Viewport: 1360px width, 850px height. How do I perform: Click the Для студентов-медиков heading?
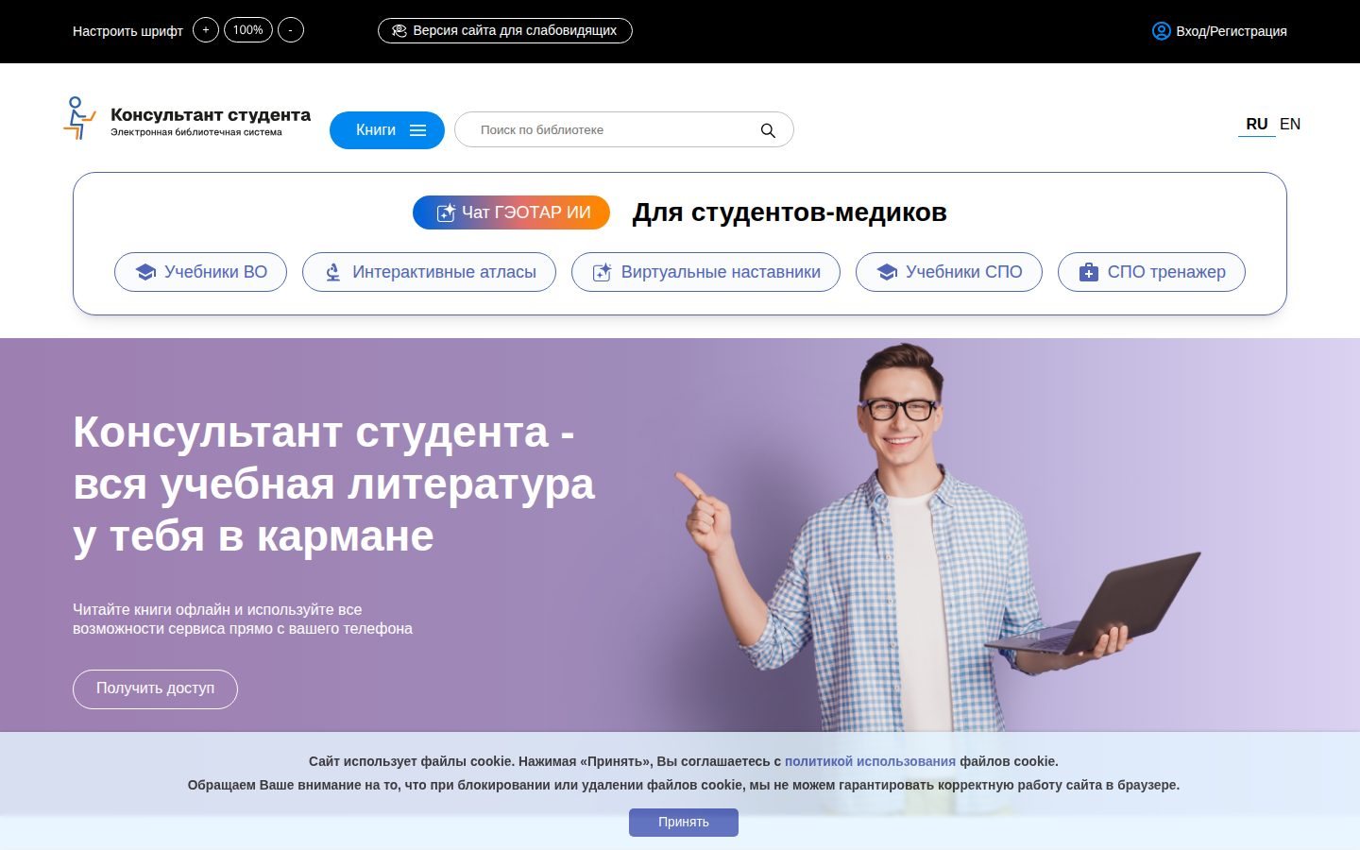(790, 212)
